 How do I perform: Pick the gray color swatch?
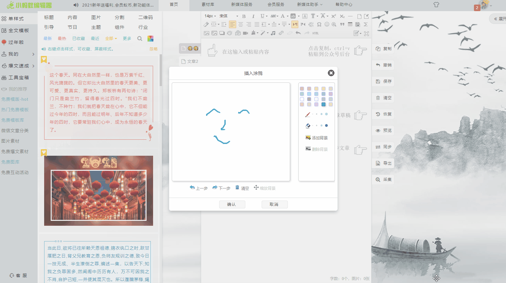pyautogui.click(x=309, y=99)
